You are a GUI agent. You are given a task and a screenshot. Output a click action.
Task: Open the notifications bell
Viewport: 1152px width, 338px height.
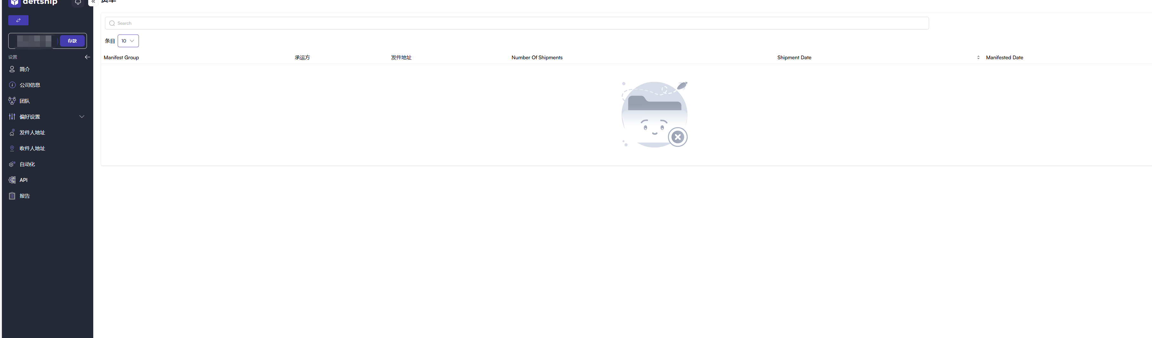coord(78,2)
